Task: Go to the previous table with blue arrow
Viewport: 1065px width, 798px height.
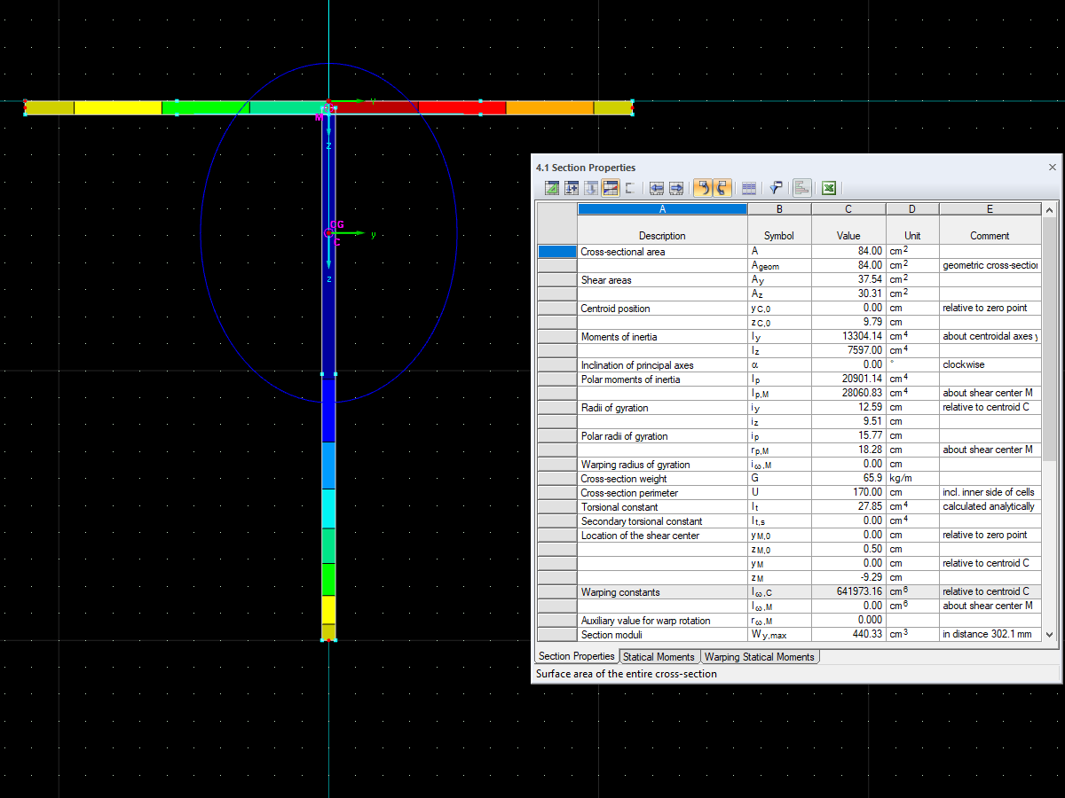Action: pyautogui.click(x=656, y=187)
